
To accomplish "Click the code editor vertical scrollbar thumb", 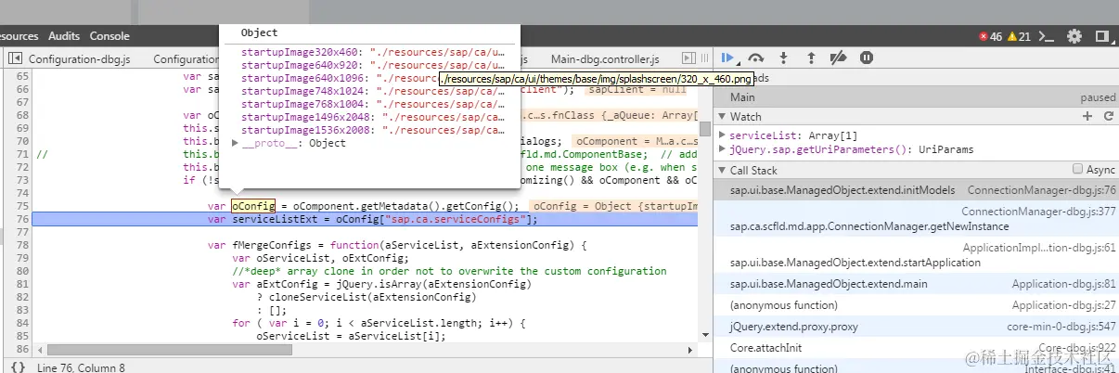I will pyautogui.click(x=705, y=129).
